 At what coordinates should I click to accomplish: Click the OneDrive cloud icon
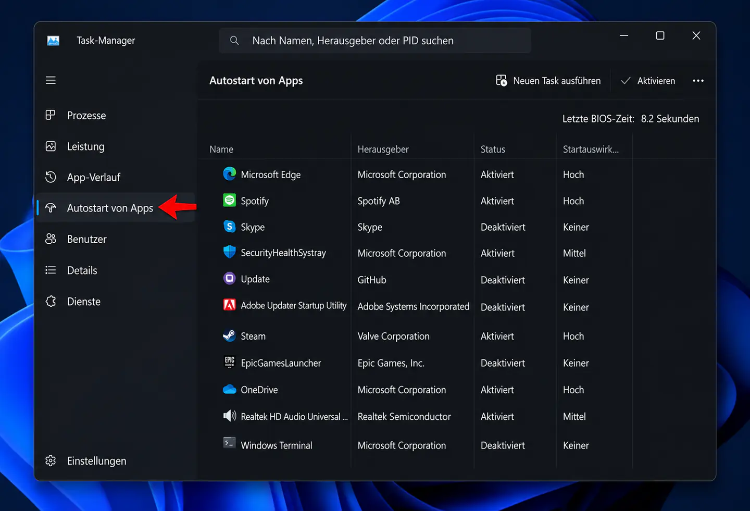(x=229, y=389)
